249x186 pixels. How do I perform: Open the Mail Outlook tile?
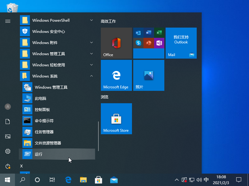[181, 43]
